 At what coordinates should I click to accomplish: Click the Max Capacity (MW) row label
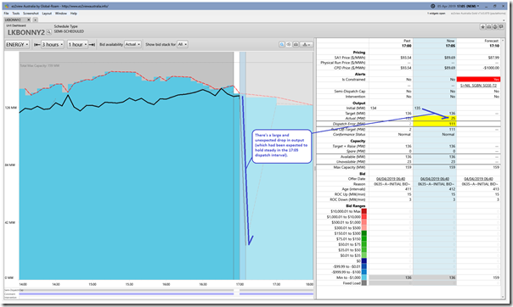(x=349, y=167)
